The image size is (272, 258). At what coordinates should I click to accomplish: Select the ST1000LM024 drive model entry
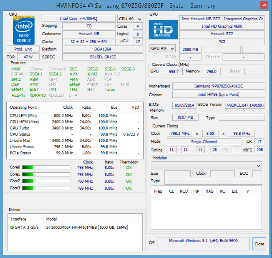tap(87, 227)
